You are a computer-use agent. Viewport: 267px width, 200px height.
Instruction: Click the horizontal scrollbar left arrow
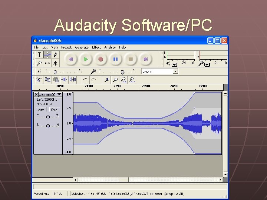pyautogui.click(x=75, y=180)
